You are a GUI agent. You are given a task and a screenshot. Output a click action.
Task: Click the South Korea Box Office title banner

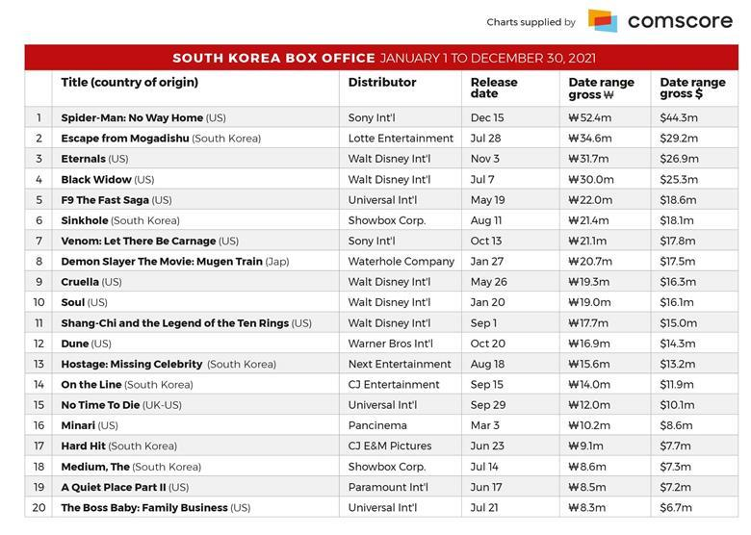click(381, 58)
